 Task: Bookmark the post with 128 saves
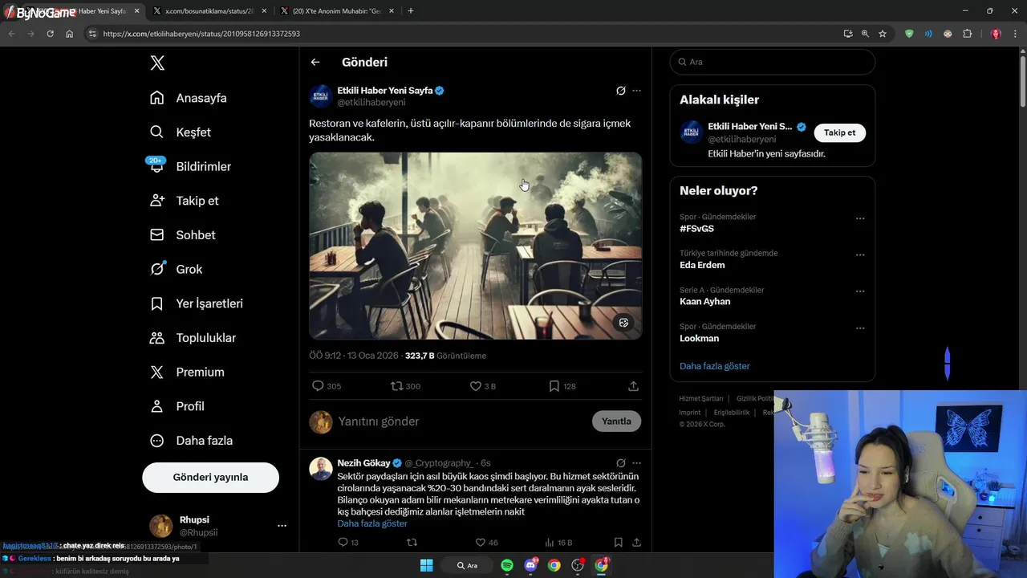point(562,386)
